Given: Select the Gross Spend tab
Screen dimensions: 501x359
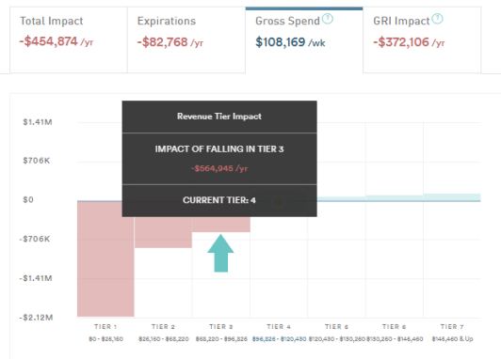Looking at the screenshot, I should click(x=304, y=40).
